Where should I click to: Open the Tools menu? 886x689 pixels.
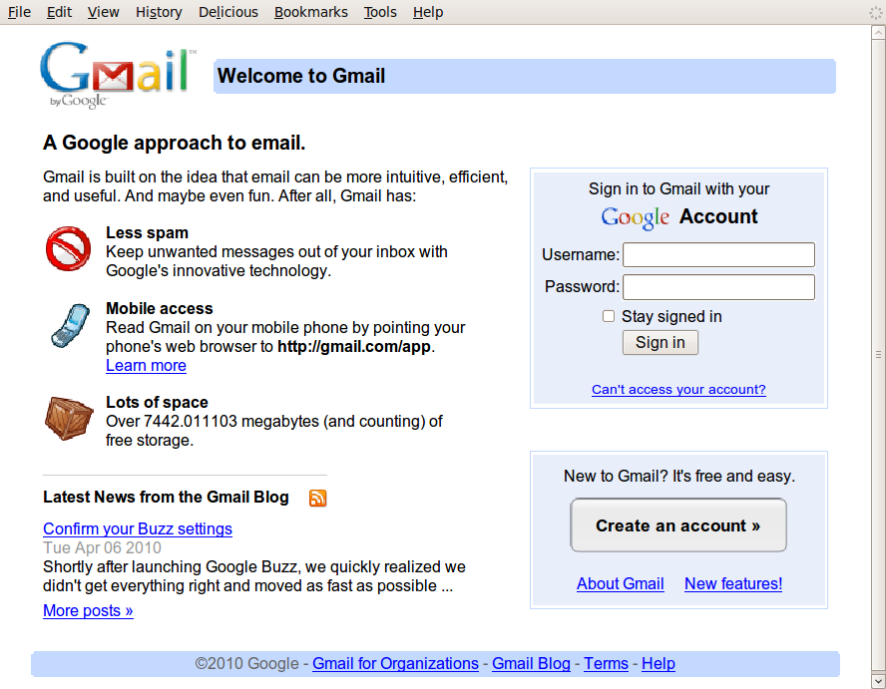point(379,12)
